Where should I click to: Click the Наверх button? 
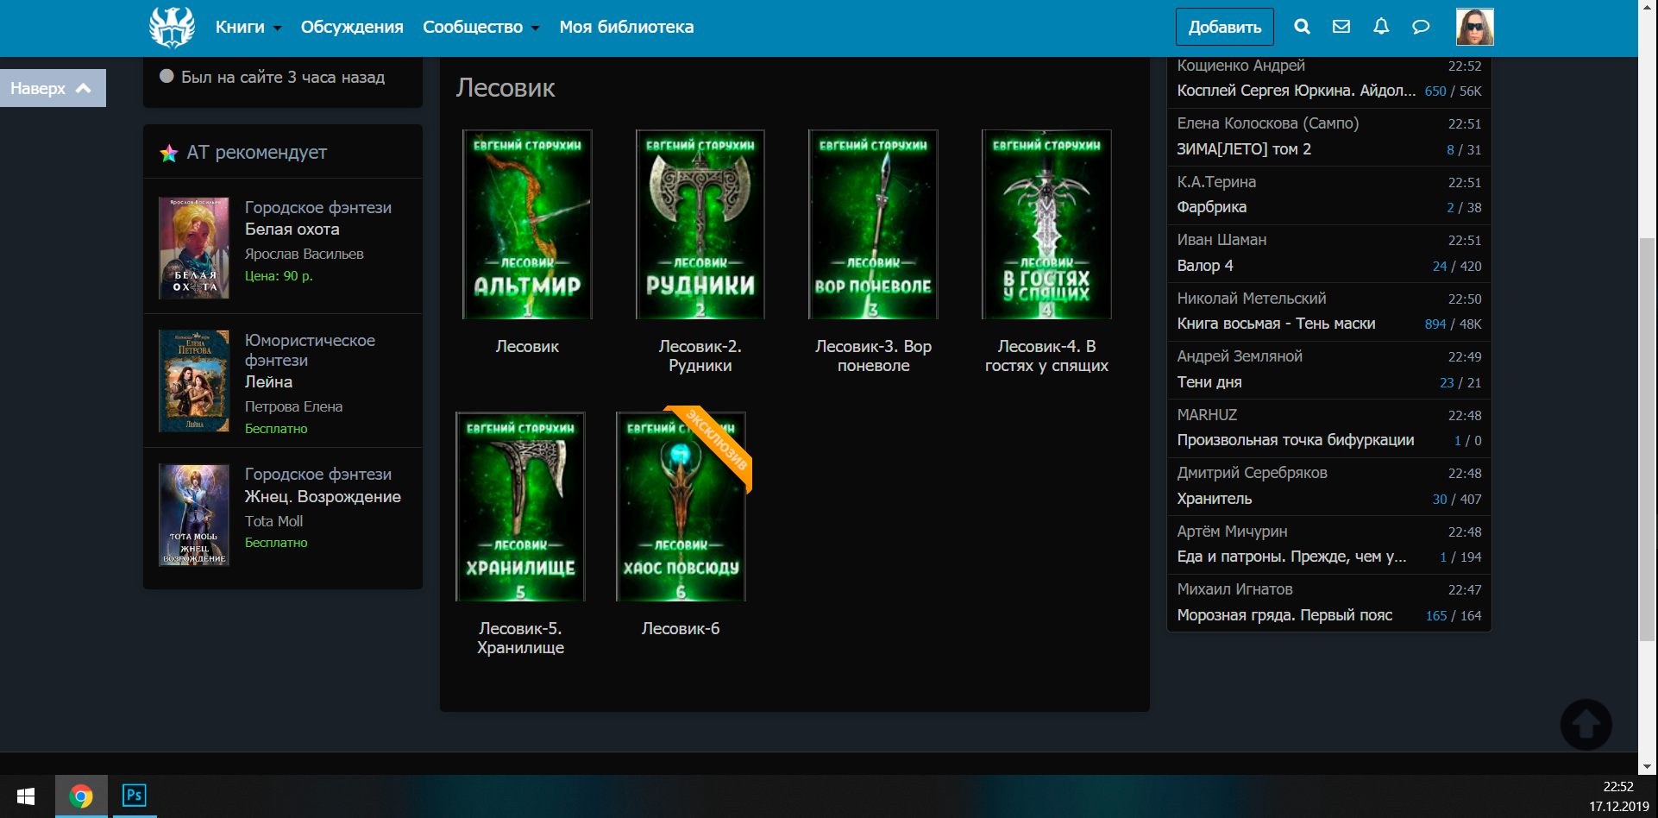tap(52, 88)
